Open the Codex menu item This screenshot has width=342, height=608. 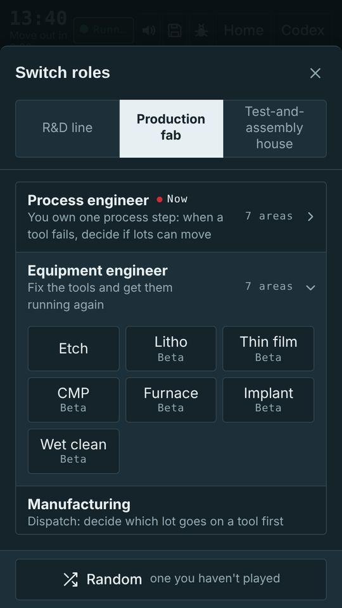click(x=303, y=30)
